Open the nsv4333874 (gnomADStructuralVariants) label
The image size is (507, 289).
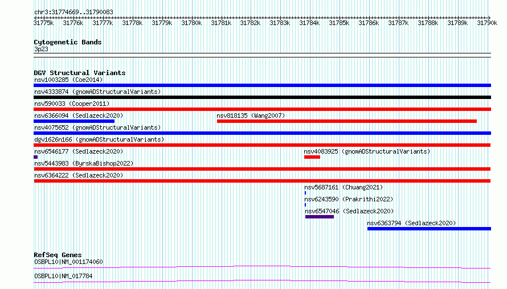(97, 92)
